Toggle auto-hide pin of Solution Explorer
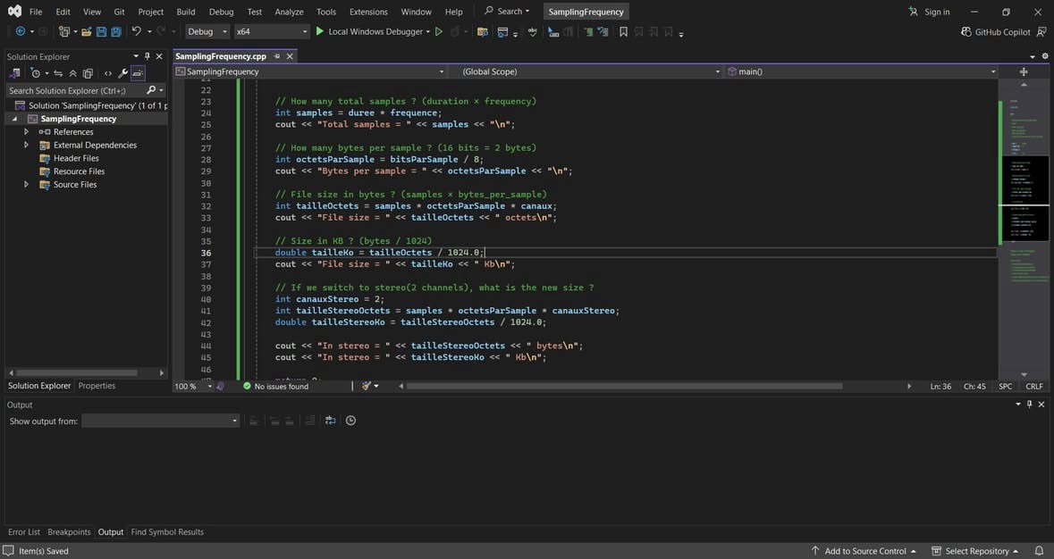This screenshot has width=1054, height=559. coord(148,56)
